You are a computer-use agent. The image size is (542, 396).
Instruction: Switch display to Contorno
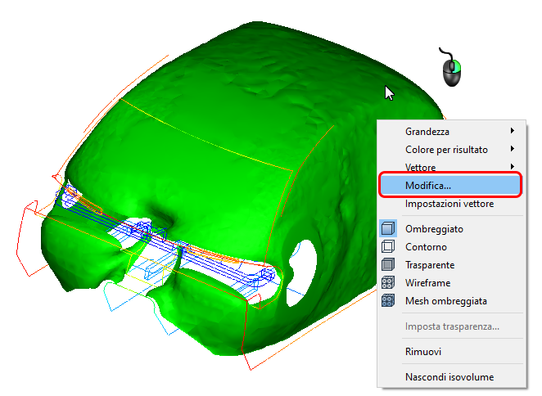click(451, 247)
